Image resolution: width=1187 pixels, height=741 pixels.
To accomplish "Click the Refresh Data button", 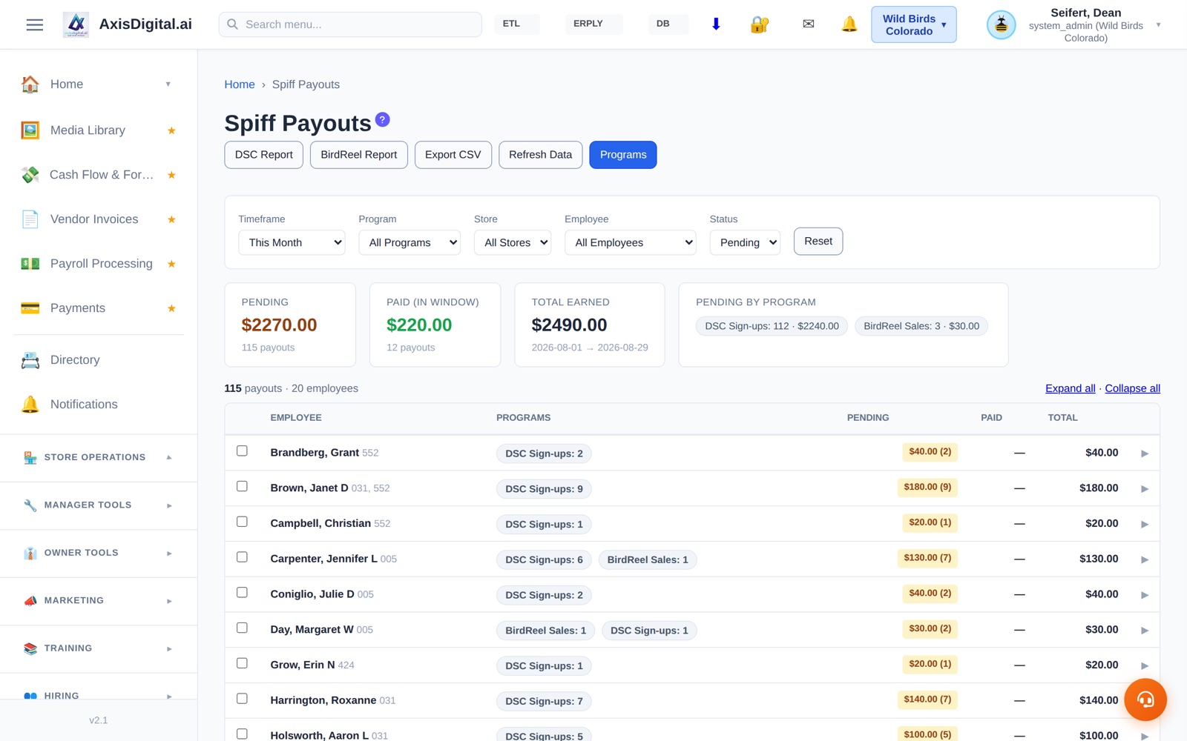I will point(541,155).
